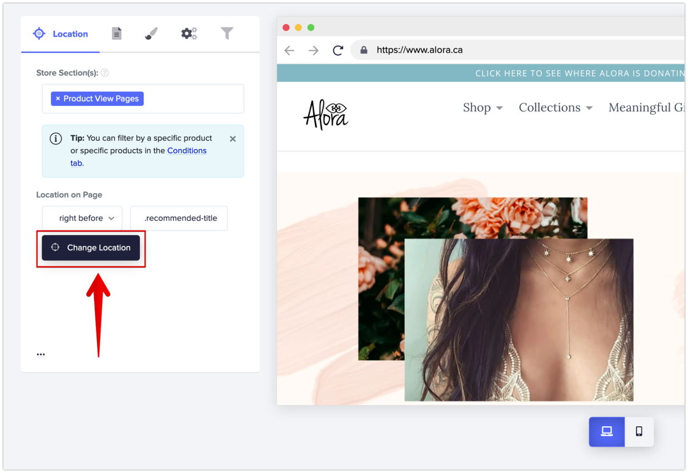Image resolution: width=688 pixels, height=473 pixels.
Task: Click the browser back arrow
Action: point(289,50)
